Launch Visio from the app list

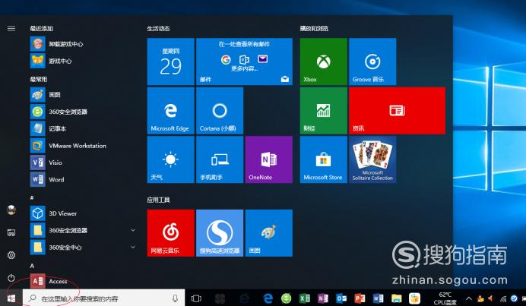click(84, 162)
